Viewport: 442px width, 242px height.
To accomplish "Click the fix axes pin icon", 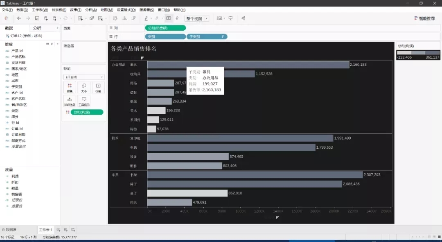I will click(177, 18).
